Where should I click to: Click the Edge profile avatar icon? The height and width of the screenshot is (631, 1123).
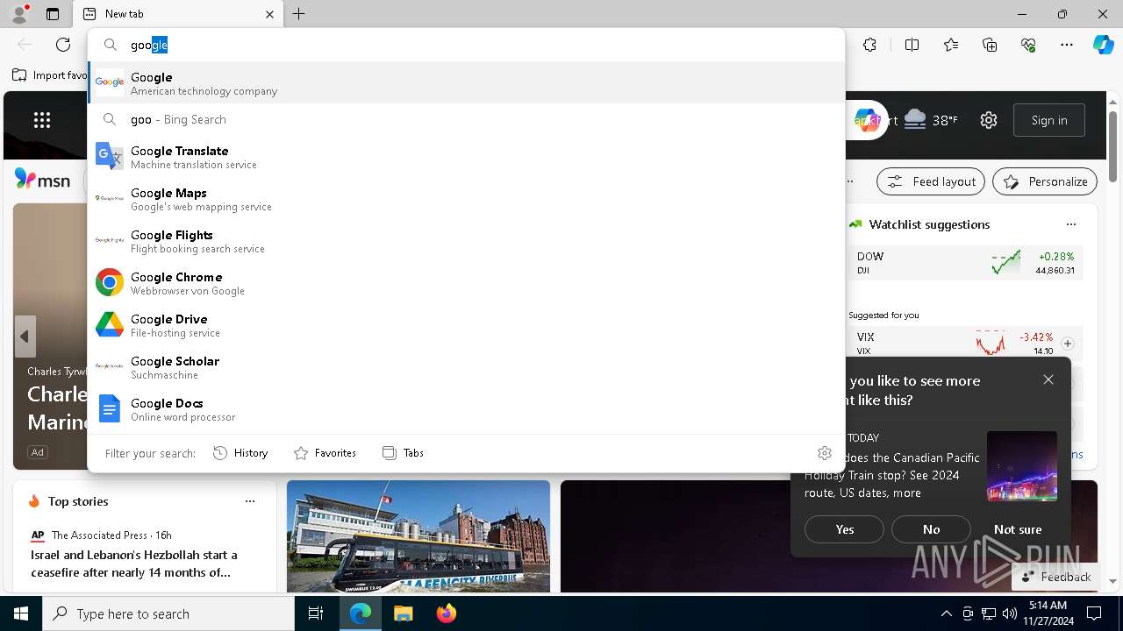(x=19, y=13)
